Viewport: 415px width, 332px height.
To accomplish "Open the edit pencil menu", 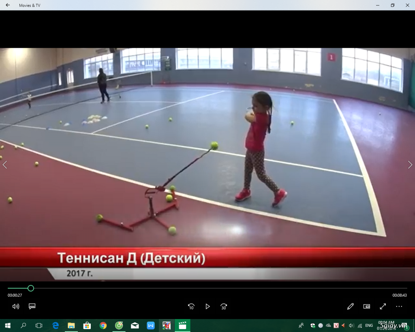I will [x=351, y=306].
